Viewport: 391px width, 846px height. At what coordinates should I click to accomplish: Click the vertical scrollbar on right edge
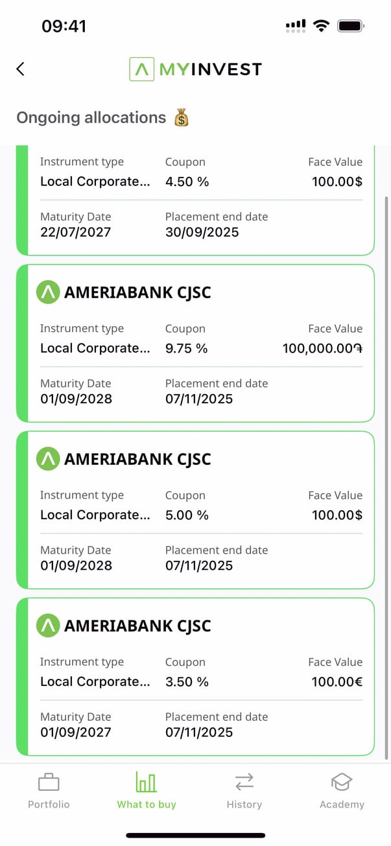387,454
